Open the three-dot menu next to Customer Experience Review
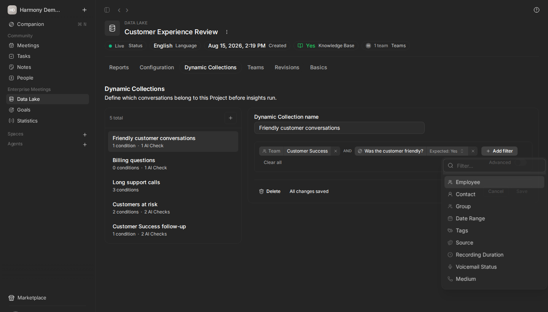Viewport: 548px width, 312px height. tap(227, 32)
